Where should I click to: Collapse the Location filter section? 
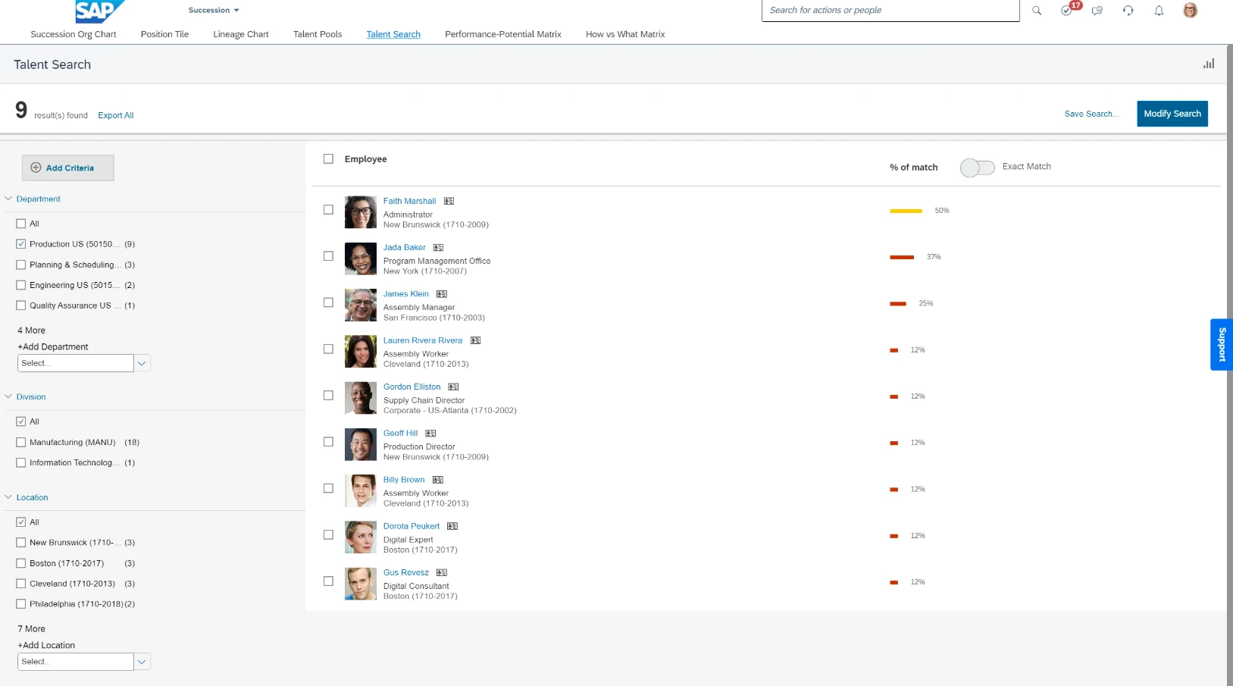point(8,497)
